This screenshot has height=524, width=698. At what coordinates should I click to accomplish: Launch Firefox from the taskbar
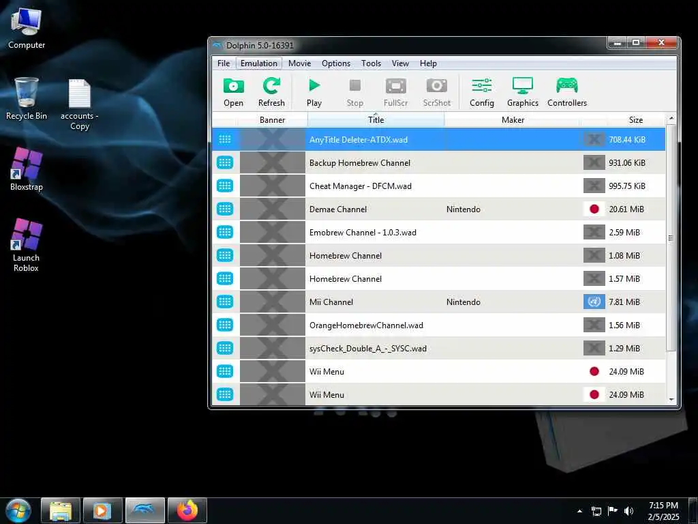[x=187, y=510]
